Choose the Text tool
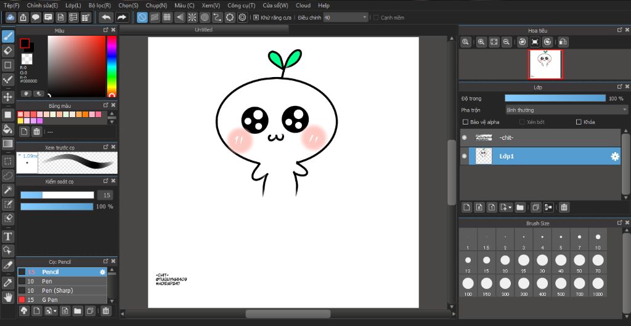 pyautogui.click(x=8, y=237)
